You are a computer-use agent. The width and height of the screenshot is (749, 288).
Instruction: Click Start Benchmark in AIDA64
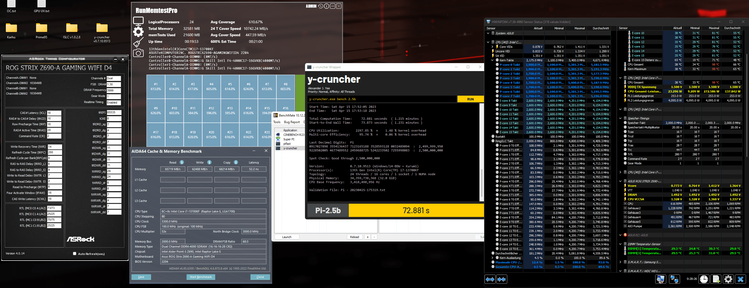click(x=201, y=277)
